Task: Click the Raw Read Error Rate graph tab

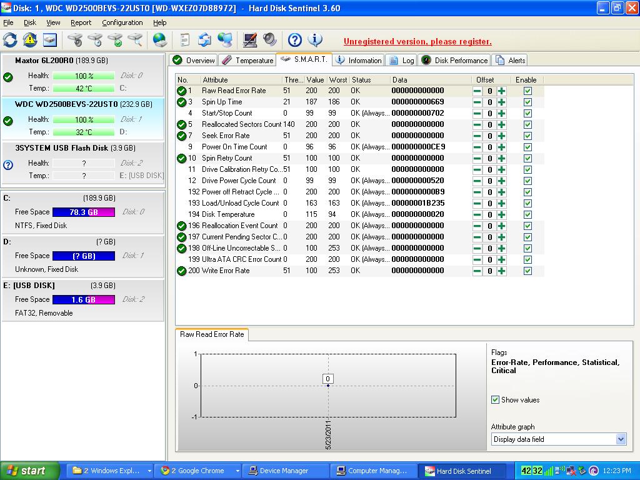Action: click(212, 334)
